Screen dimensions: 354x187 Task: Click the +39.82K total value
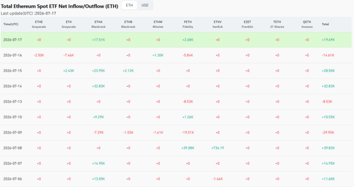[328, 148]
